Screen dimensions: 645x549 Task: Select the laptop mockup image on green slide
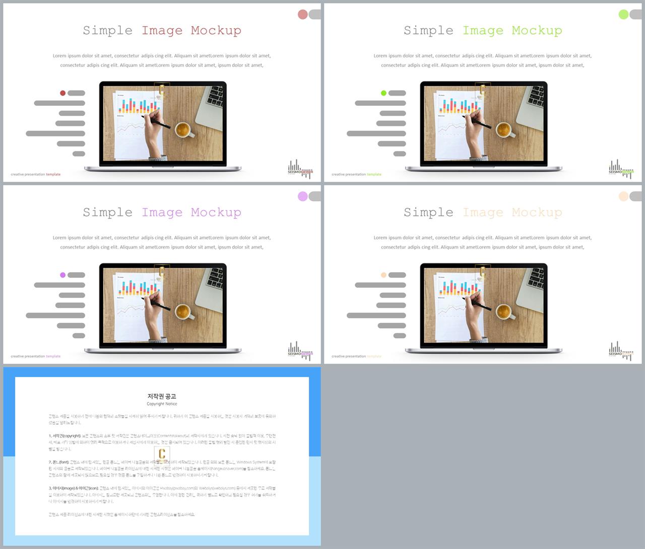(x=484, y=127)
